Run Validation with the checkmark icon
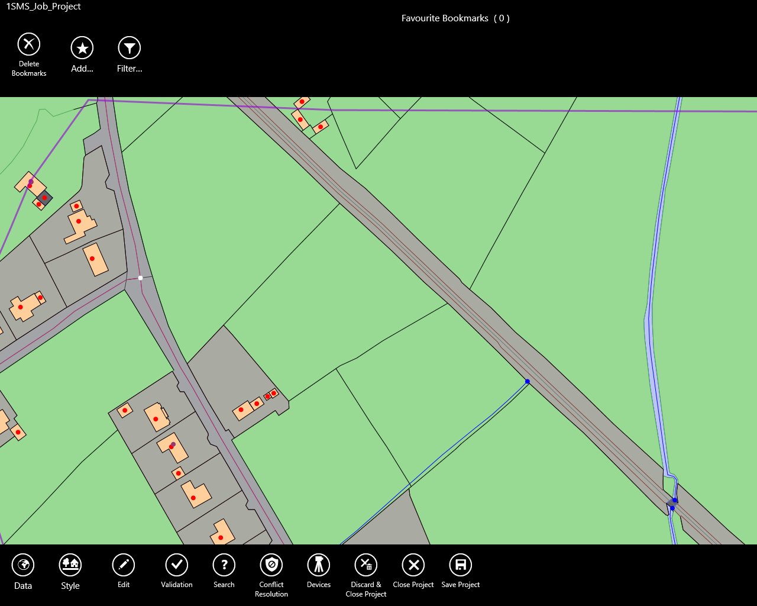 [176, 565]
